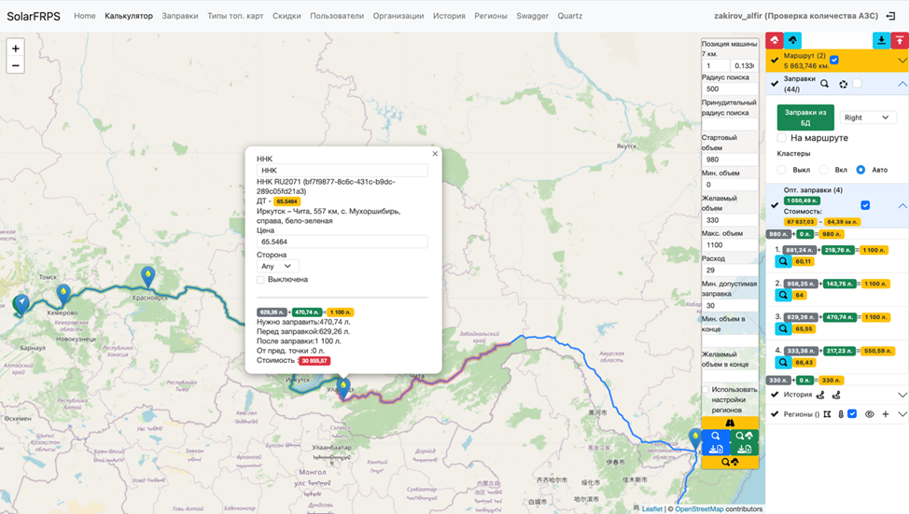This screenshot has height=514, width=909.
Task: Click the first route icon beside История
Action: click(x=820, y=396)
